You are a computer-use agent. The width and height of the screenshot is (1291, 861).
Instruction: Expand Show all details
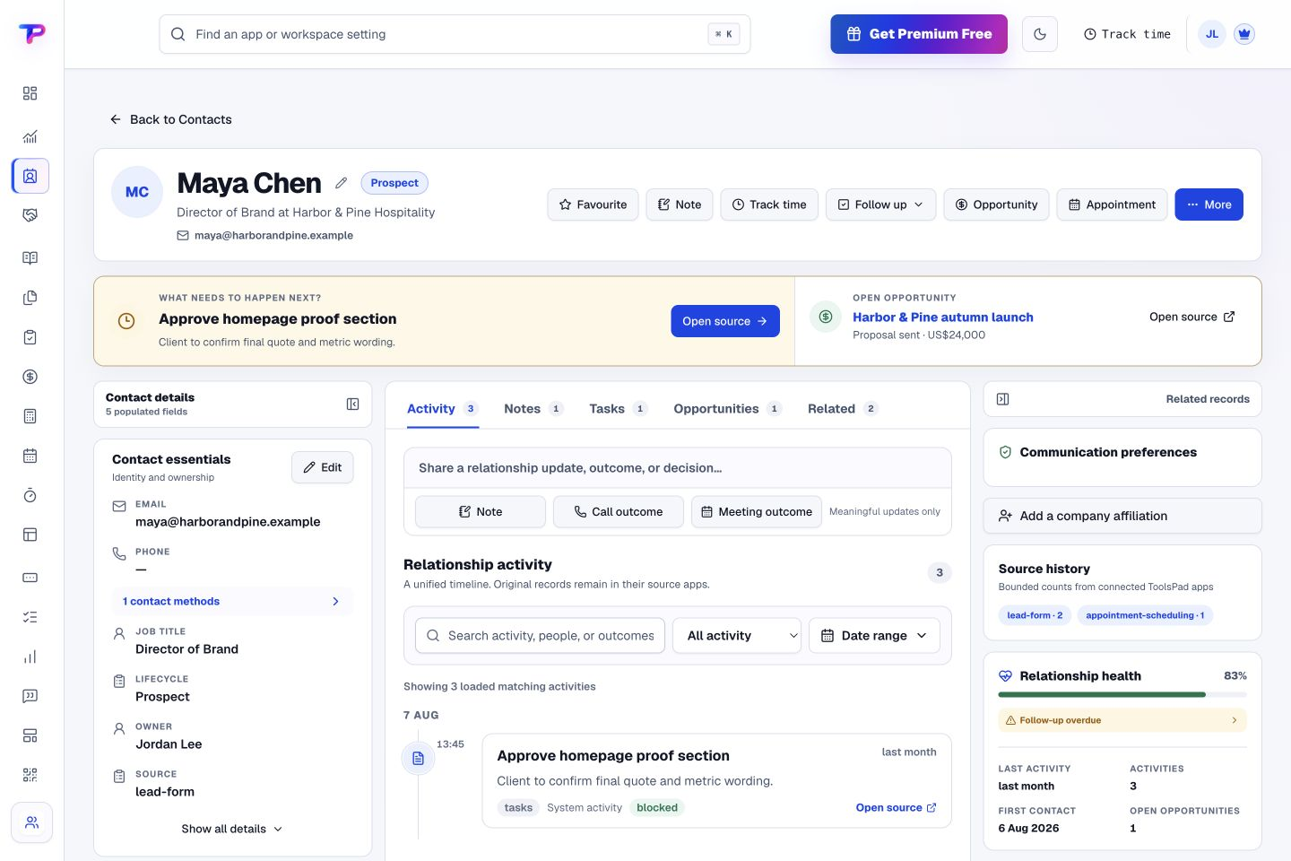tap(232, 829)
